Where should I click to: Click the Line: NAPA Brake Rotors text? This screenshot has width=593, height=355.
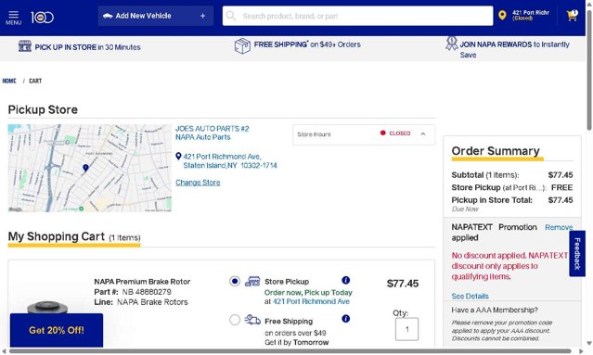[x=141, y=302]
